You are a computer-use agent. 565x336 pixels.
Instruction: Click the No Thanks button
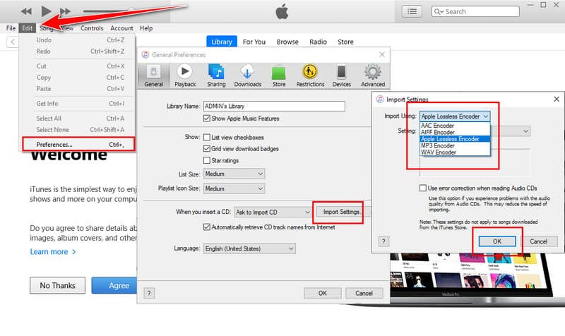[x=58, y=285]
